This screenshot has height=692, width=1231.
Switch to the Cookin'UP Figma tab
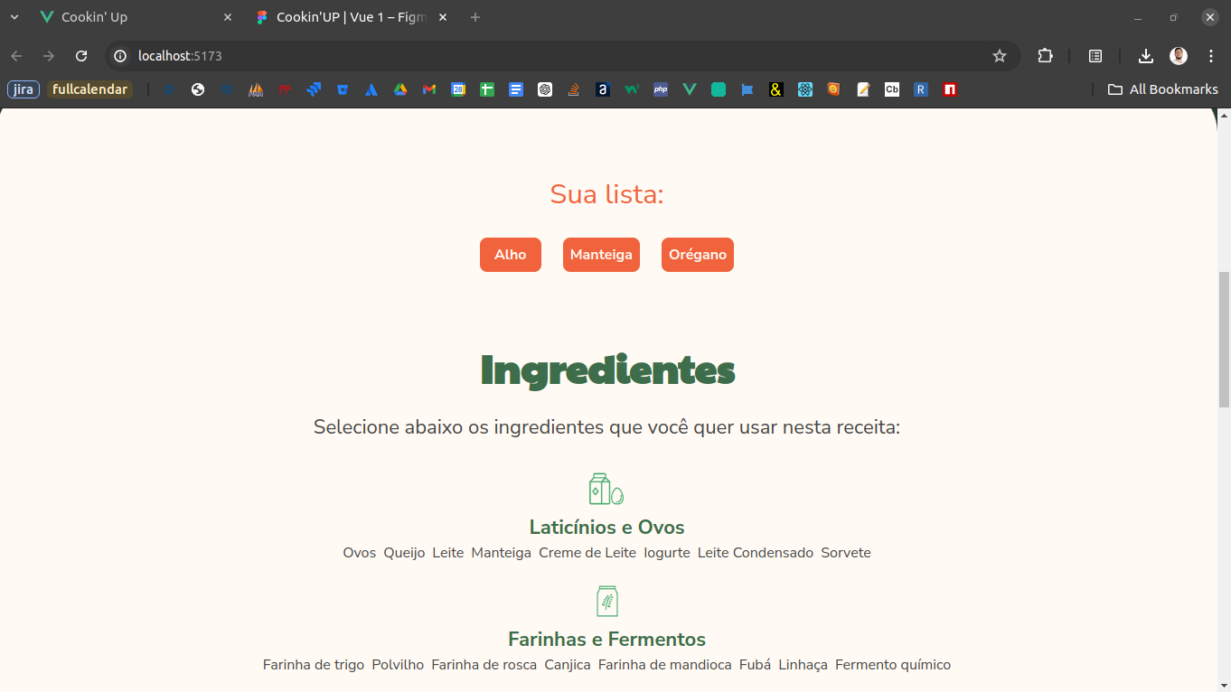click(x=351, y=17)
